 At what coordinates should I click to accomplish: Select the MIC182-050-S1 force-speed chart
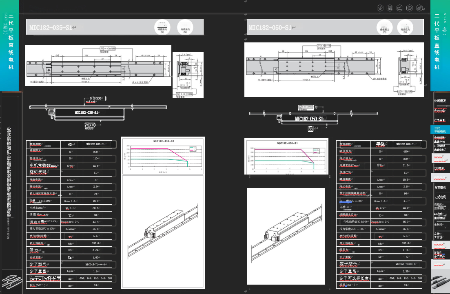[286, 156]
